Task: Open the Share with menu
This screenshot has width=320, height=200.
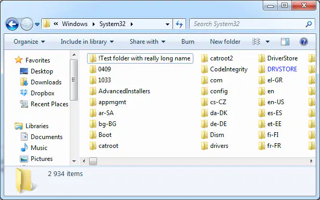Action: click(x=147, y=42)
